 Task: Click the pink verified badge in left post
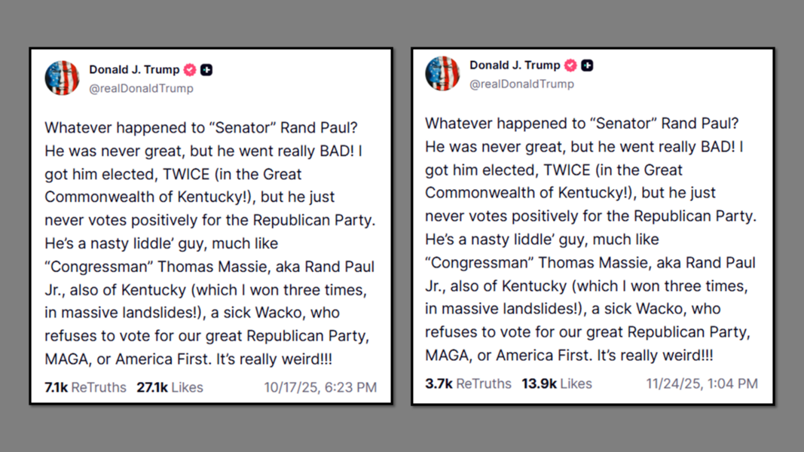190,70
